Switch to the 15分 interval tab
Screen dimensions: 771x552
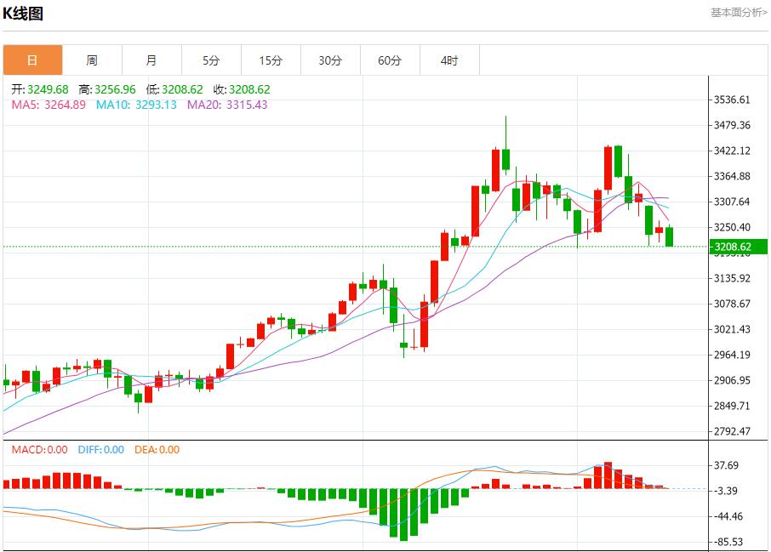[271, 60]
